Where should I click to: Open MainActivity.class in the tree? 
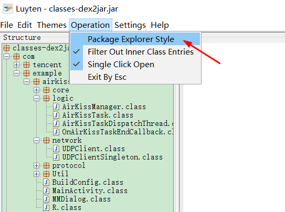(90, 190)
